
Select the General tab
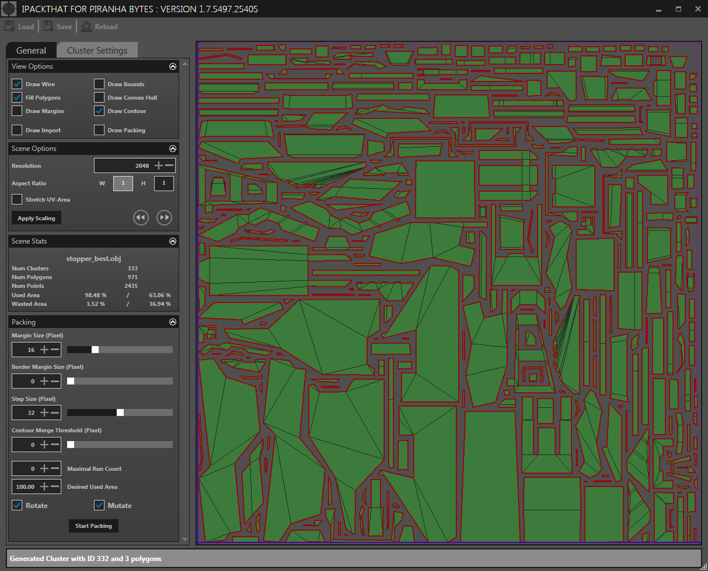(x=30, y=50)
